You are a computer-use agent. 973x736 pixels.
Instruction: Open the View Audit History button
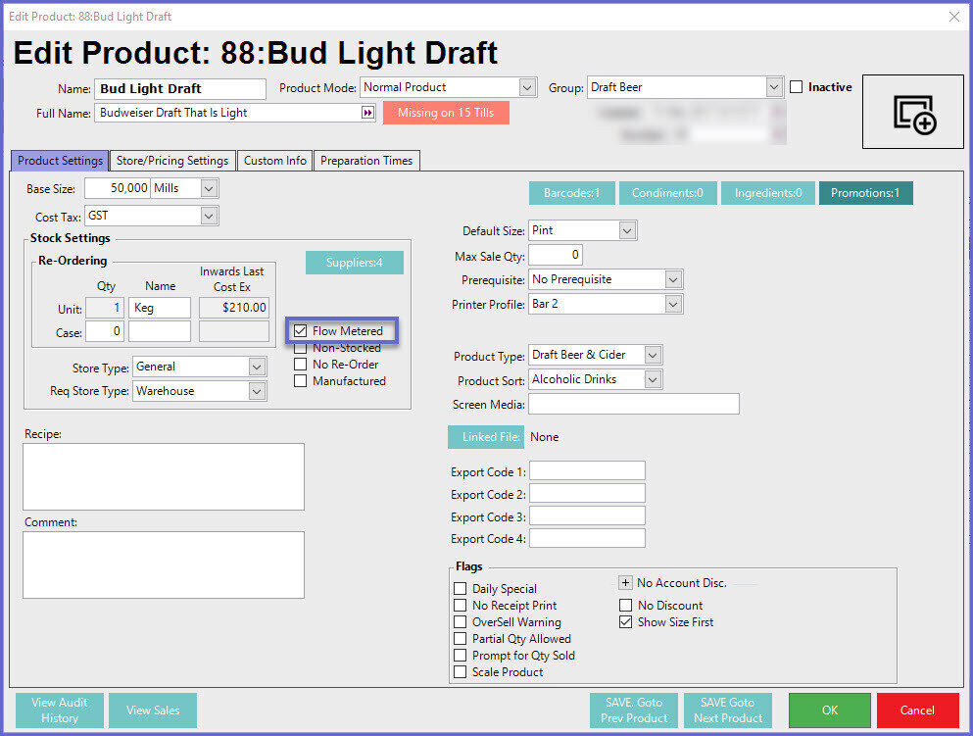(59, 711)
